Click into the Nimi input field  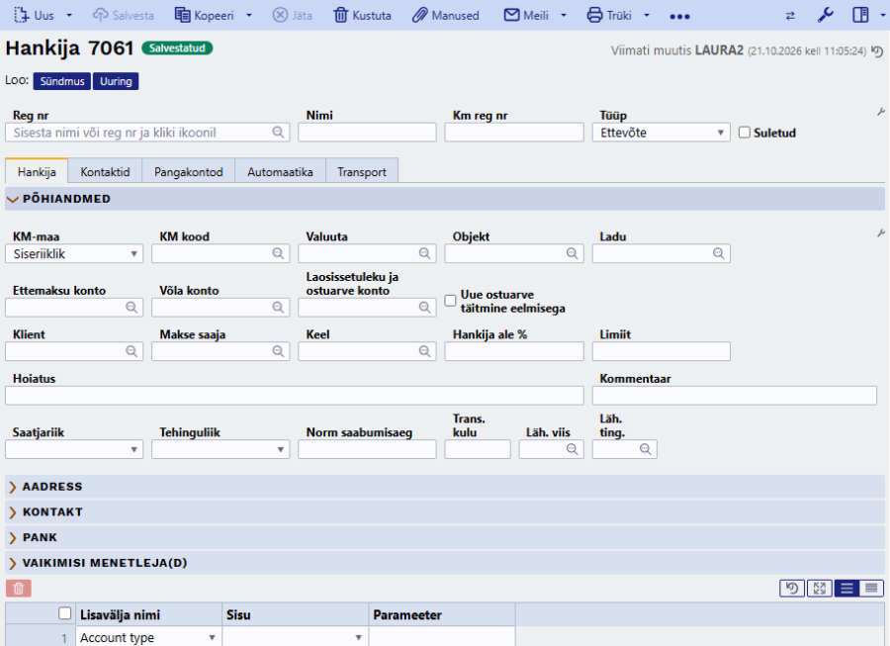[367, 133]
